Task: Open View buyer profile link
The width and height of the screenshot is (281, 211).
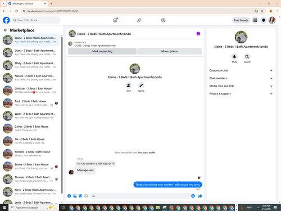Action: (x=146, y=152)
